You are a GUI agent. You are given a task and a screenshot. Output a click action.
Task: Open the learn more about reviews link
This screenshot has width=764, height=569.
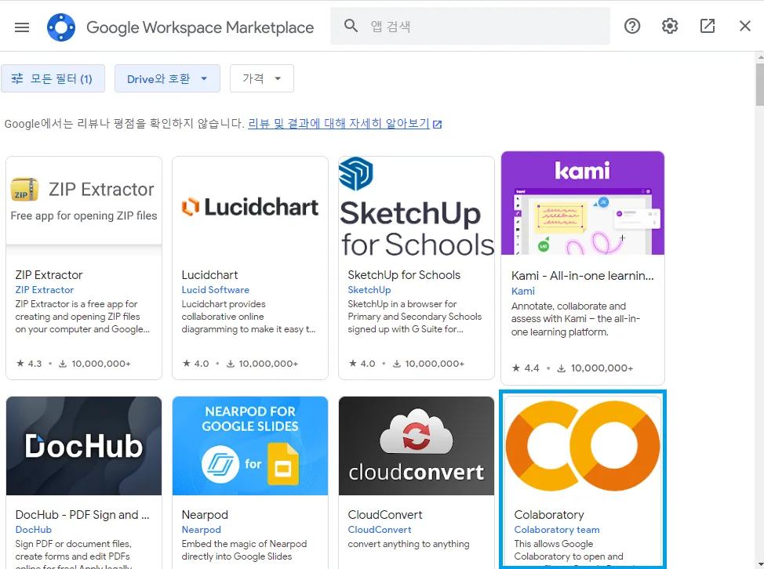point(344,124)
